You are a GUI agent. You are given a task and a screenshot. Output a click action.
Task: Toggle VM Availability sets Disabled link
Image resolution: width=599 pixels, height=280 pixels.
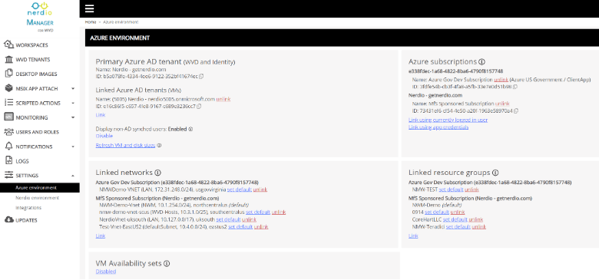coord(106,272)
